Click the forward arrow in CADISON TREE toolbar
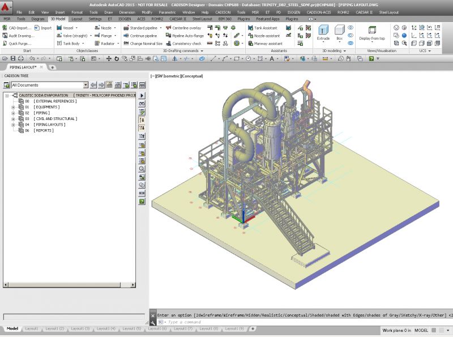 click(101, 85)
